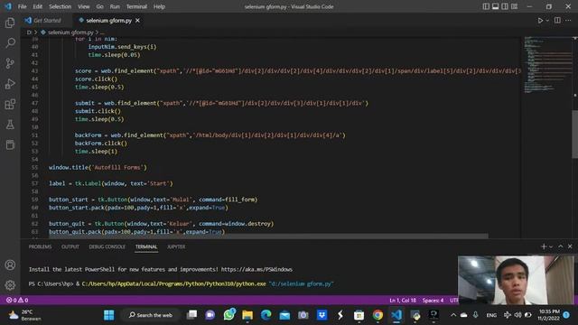Open the Terminal menu
The image size is (578, 325).
[x=136, y=6]
